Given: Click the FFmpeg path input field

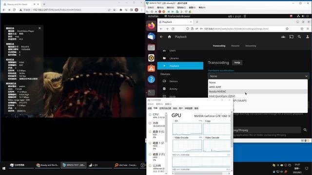Looking at the screenshot, I should pyautogui.click(x=267, y=130).
